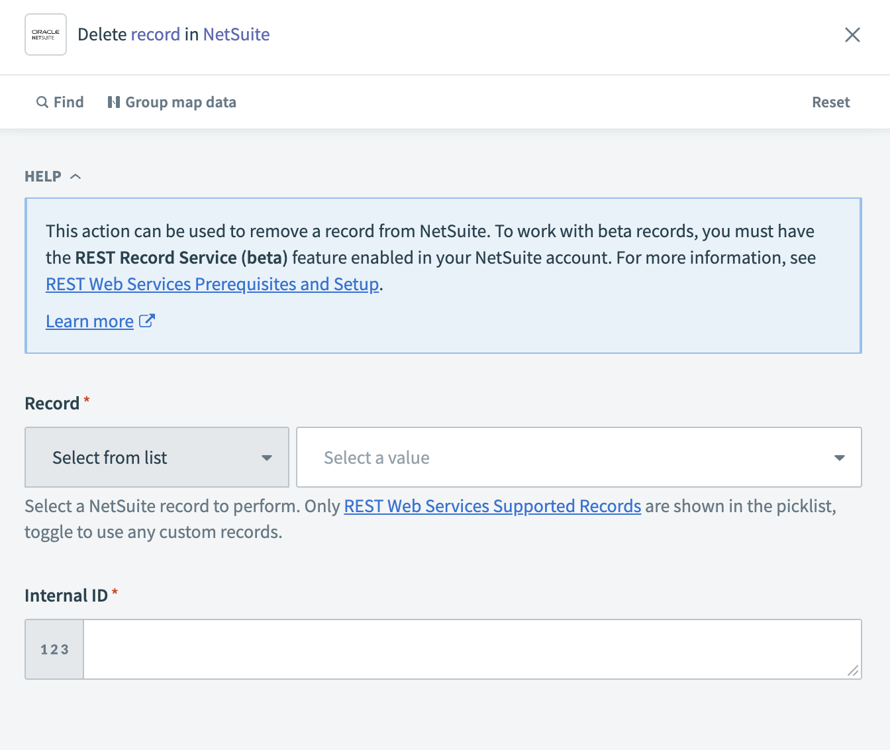The height and width of the screenshot is (750, 890).
Task: Click the Group map data icon
Action: tap(114, 101)
